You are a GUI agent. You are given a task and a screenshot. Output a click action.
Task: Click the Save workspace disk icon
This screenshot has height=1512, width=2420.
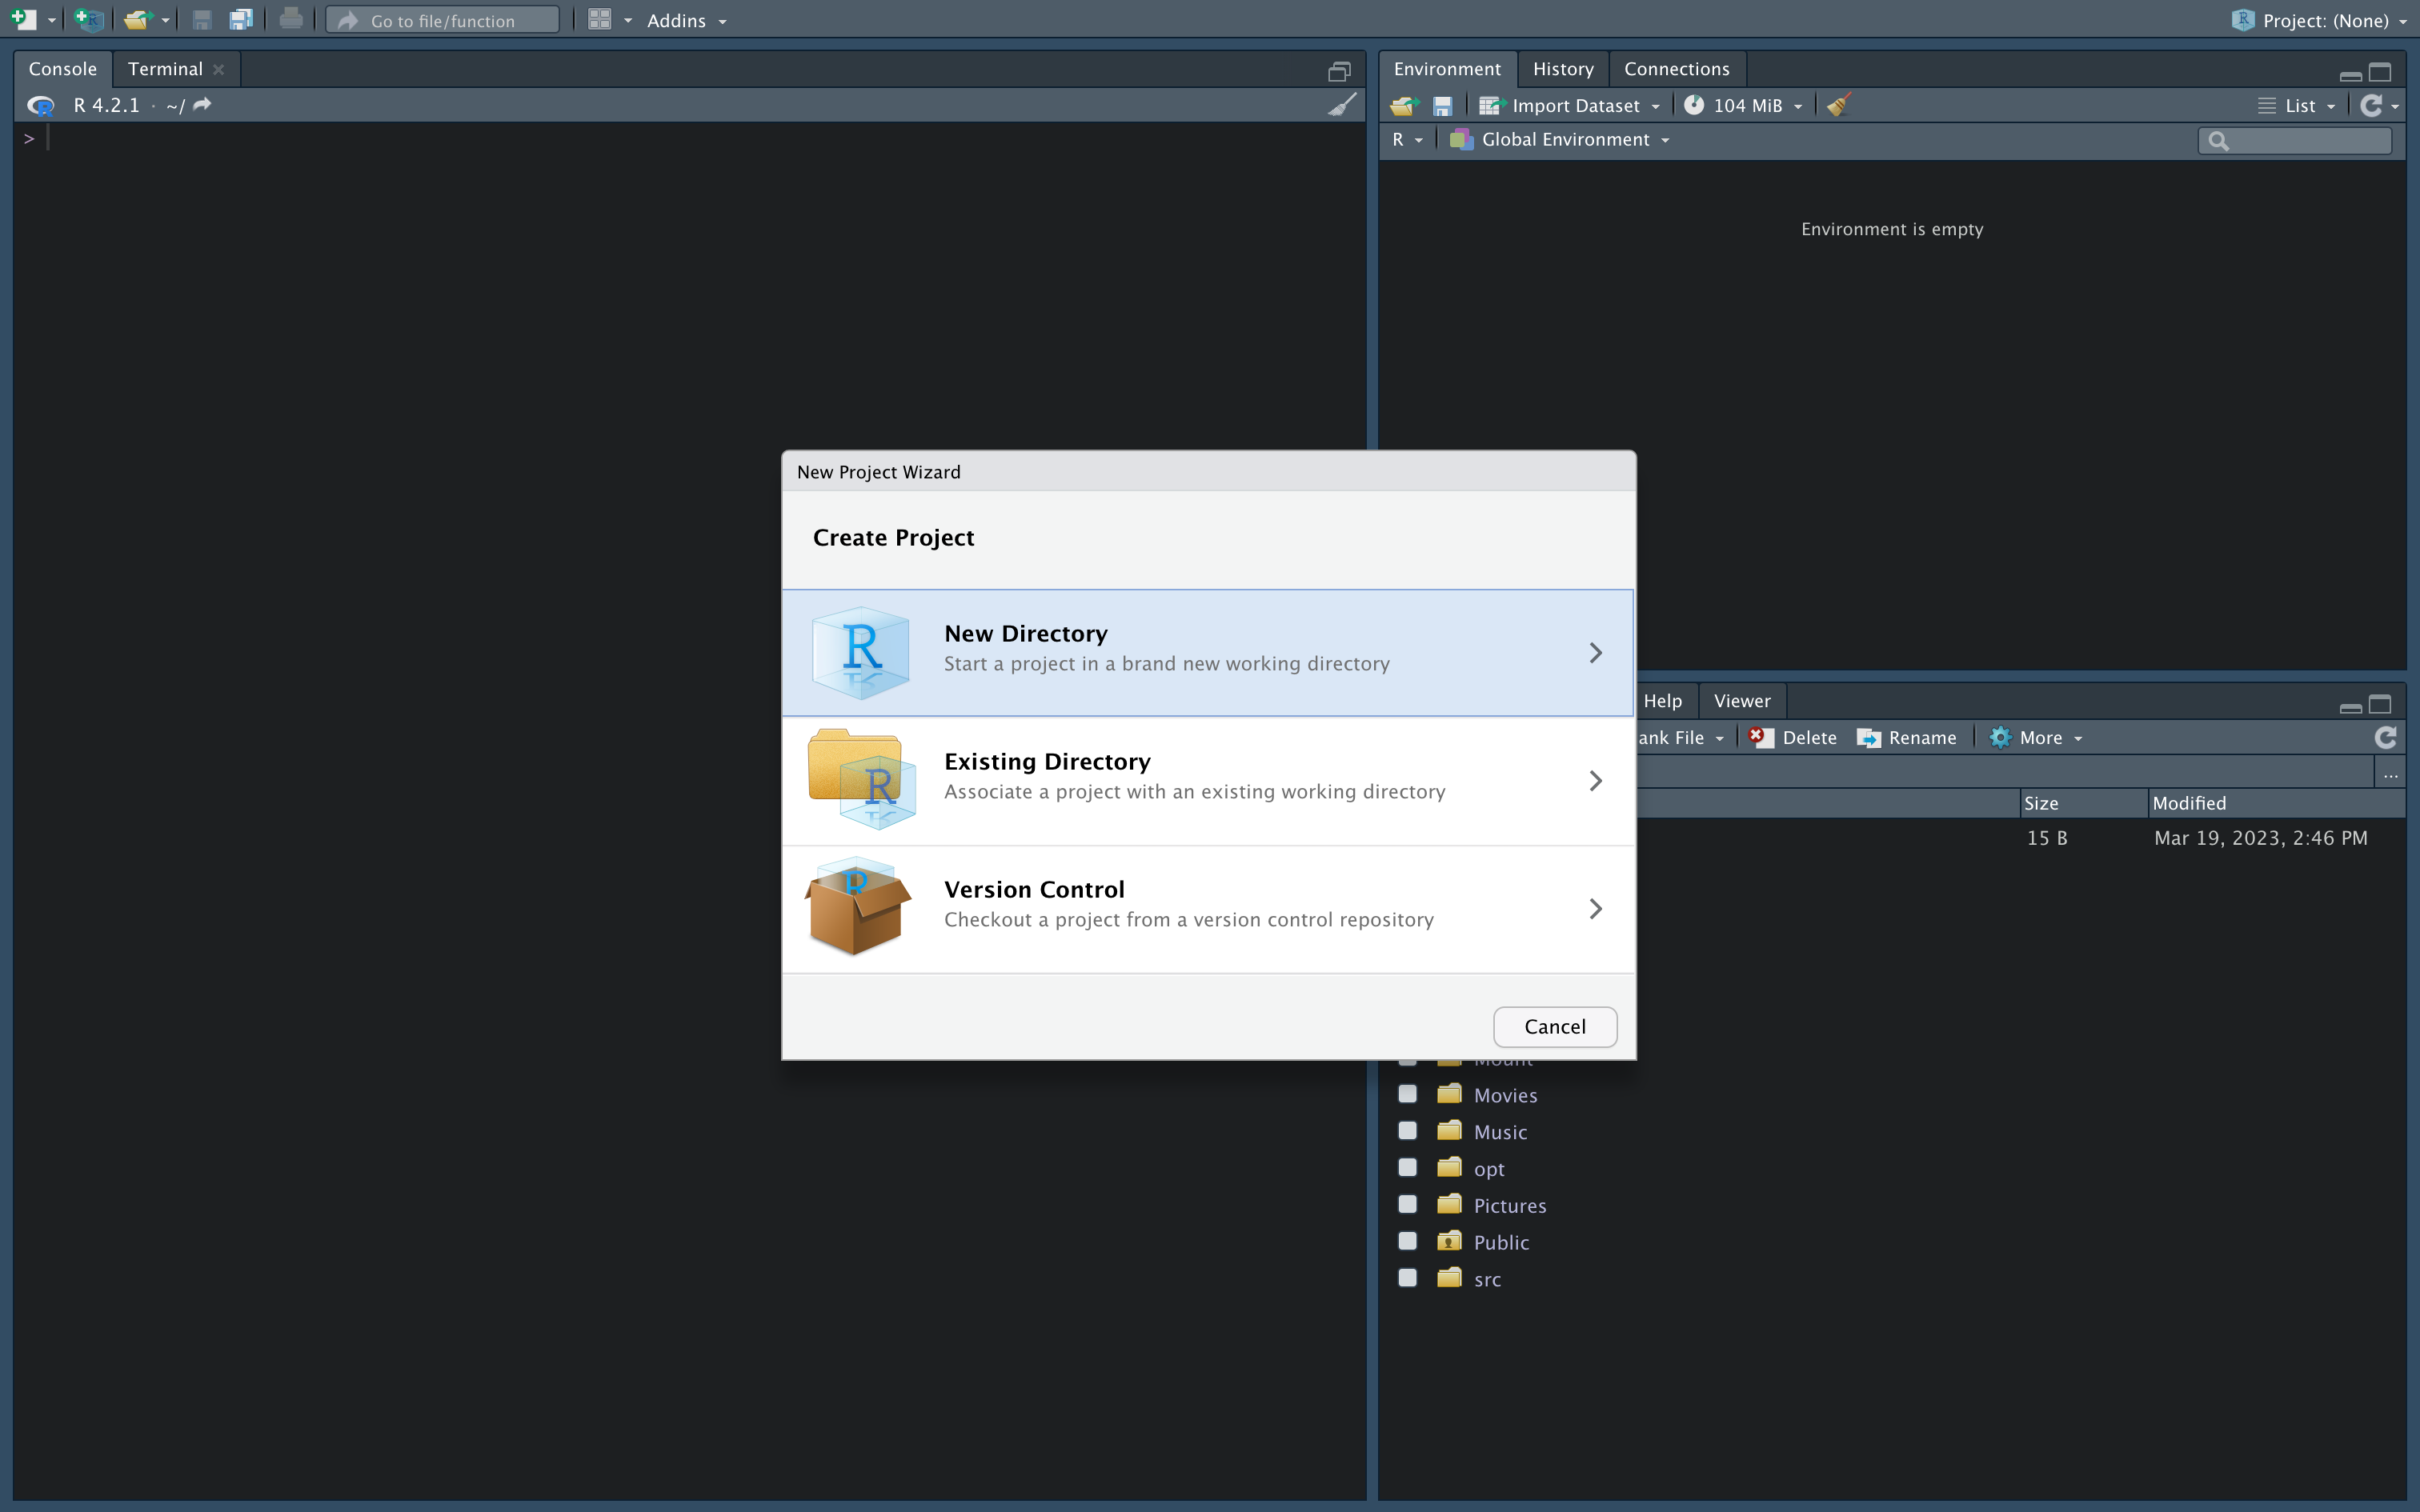coord(1442,106)
